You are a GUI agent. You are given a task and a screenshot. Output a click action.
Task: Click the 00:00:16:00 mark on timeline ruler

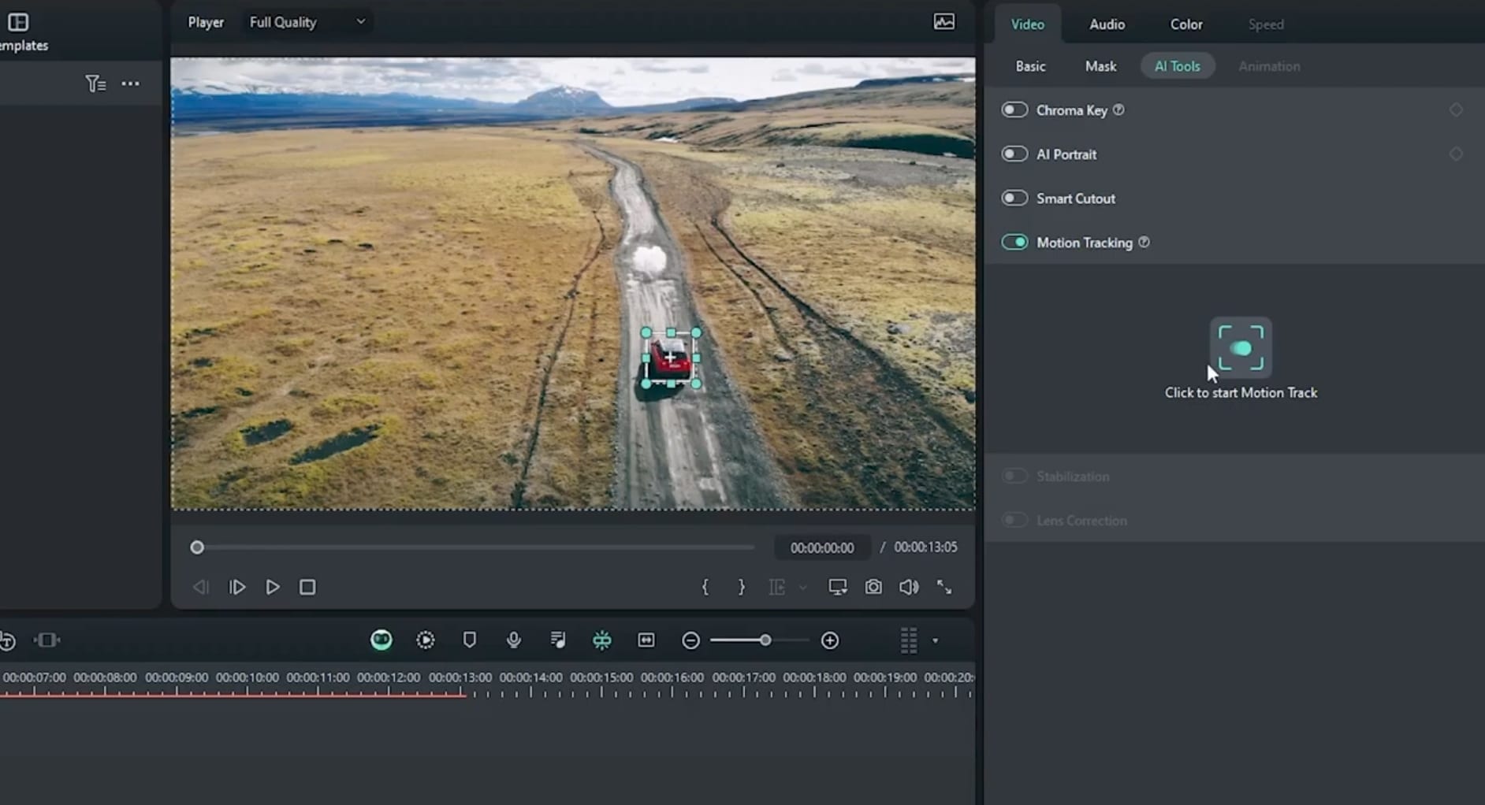coord(672,677)
